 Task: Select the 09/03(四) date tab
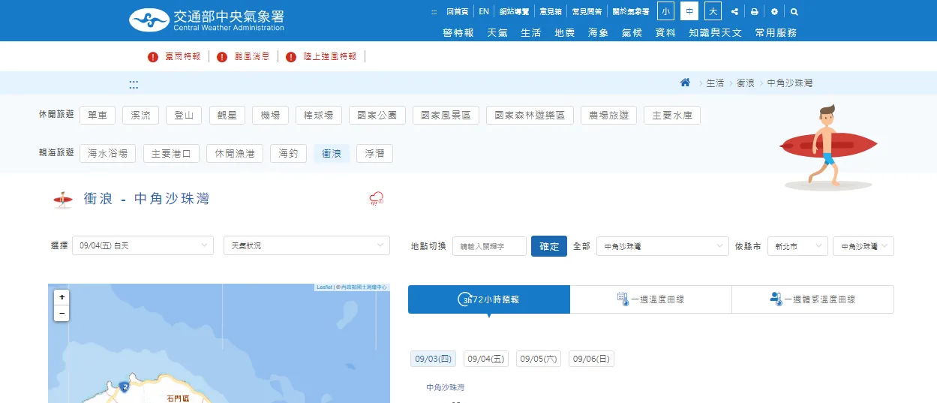(x=433, y=359)
